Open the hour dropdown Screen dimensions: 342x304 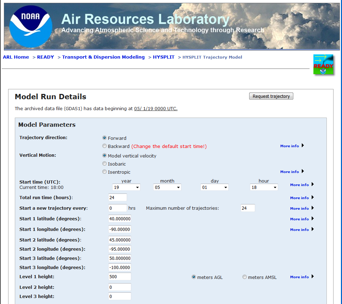264,187
